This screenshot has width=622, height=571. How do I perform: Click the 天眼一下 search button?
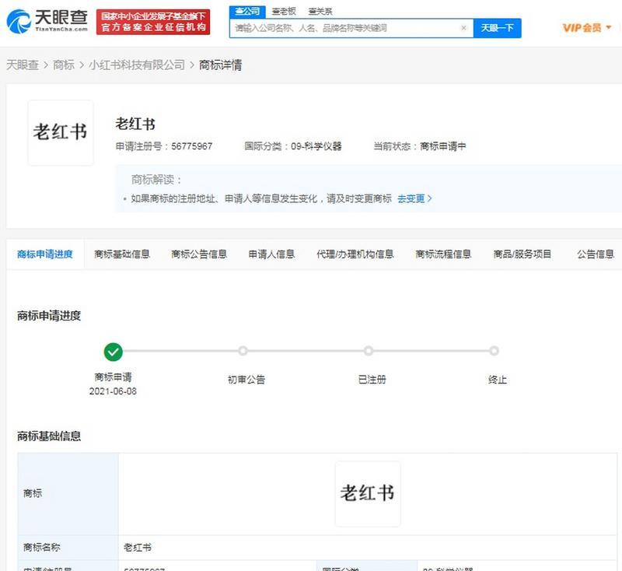497,28
